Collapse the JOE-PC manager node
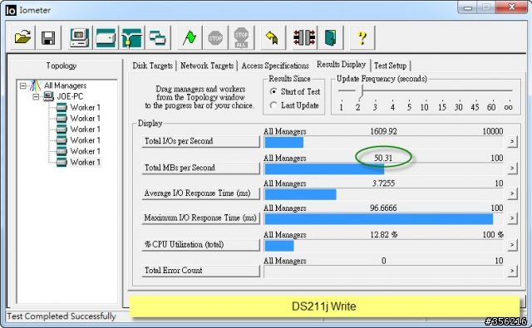Screen dimensions: 532x328 point(36,97)
